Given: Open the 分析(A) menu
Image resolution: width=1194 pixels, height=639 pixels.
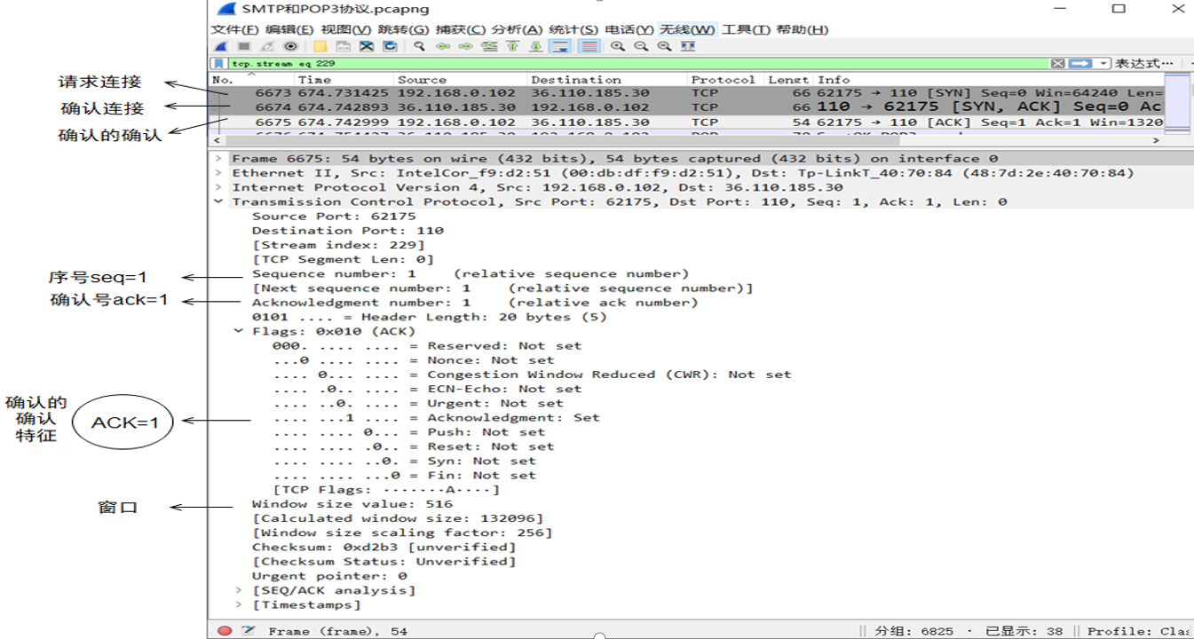Looking at the screenshot, I should click(517, 29).
